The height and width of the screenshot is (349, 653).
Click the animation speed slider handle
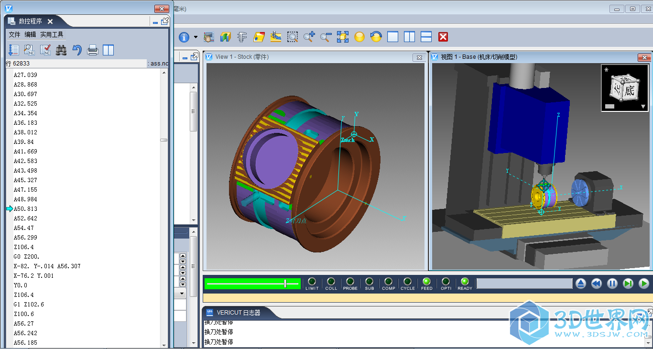285,284
